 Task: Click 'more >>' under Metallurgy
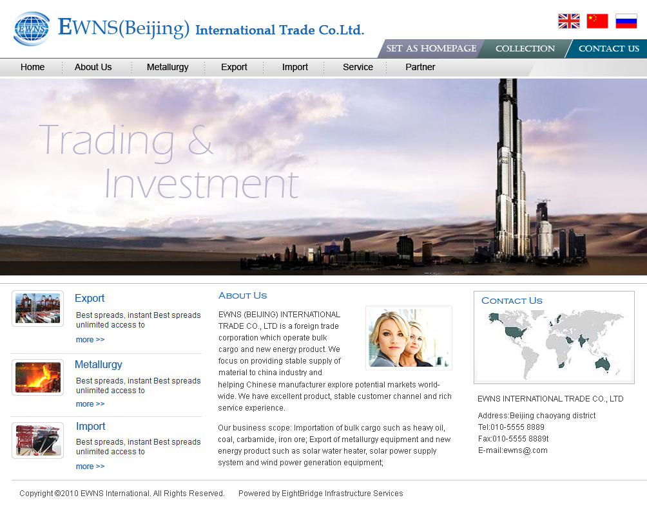[90, 404]
